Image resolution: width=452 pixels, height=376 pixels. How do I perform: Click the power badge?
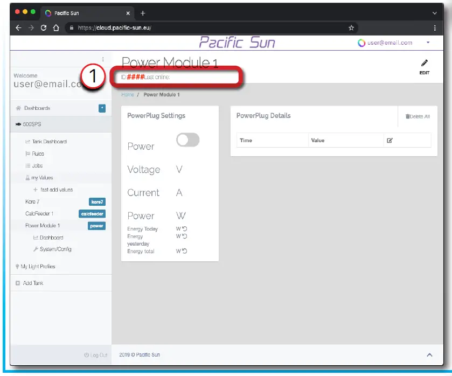96,226
